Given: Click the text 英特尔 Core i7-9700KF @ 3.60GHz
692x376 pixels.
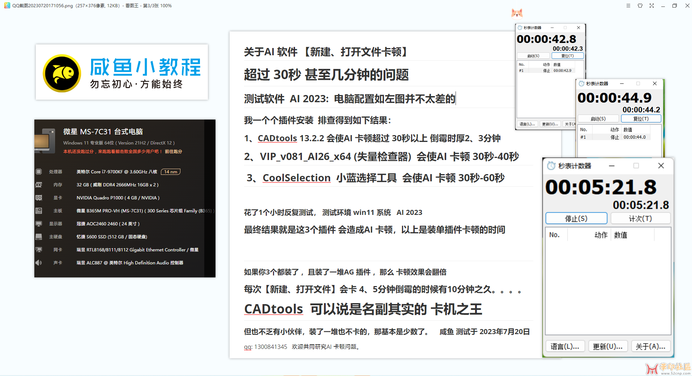Looking at the screenshot, I should pyautogui.click(x=112, y=172).
